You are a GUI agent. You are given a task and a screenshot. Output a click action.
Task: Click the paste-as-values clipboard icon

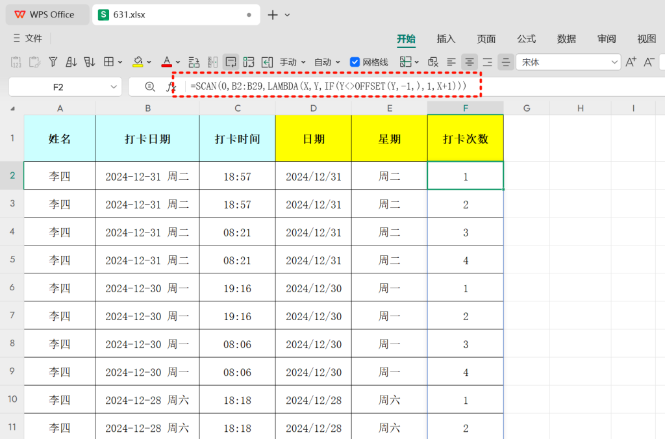[16, 62]
